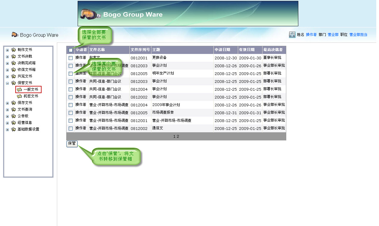
Task: Open 一般文书 in the sidebar
Action: click(31, 89)
